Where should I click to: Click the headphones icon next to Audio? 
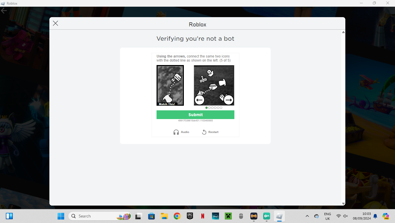tap(176, 132)
